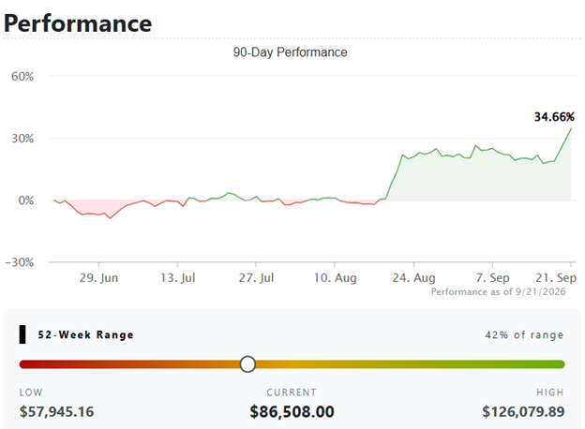585x429 pixels.
Task: Click the −30% y-axis label
Action: pyautogui.click(x=20, y=262)
